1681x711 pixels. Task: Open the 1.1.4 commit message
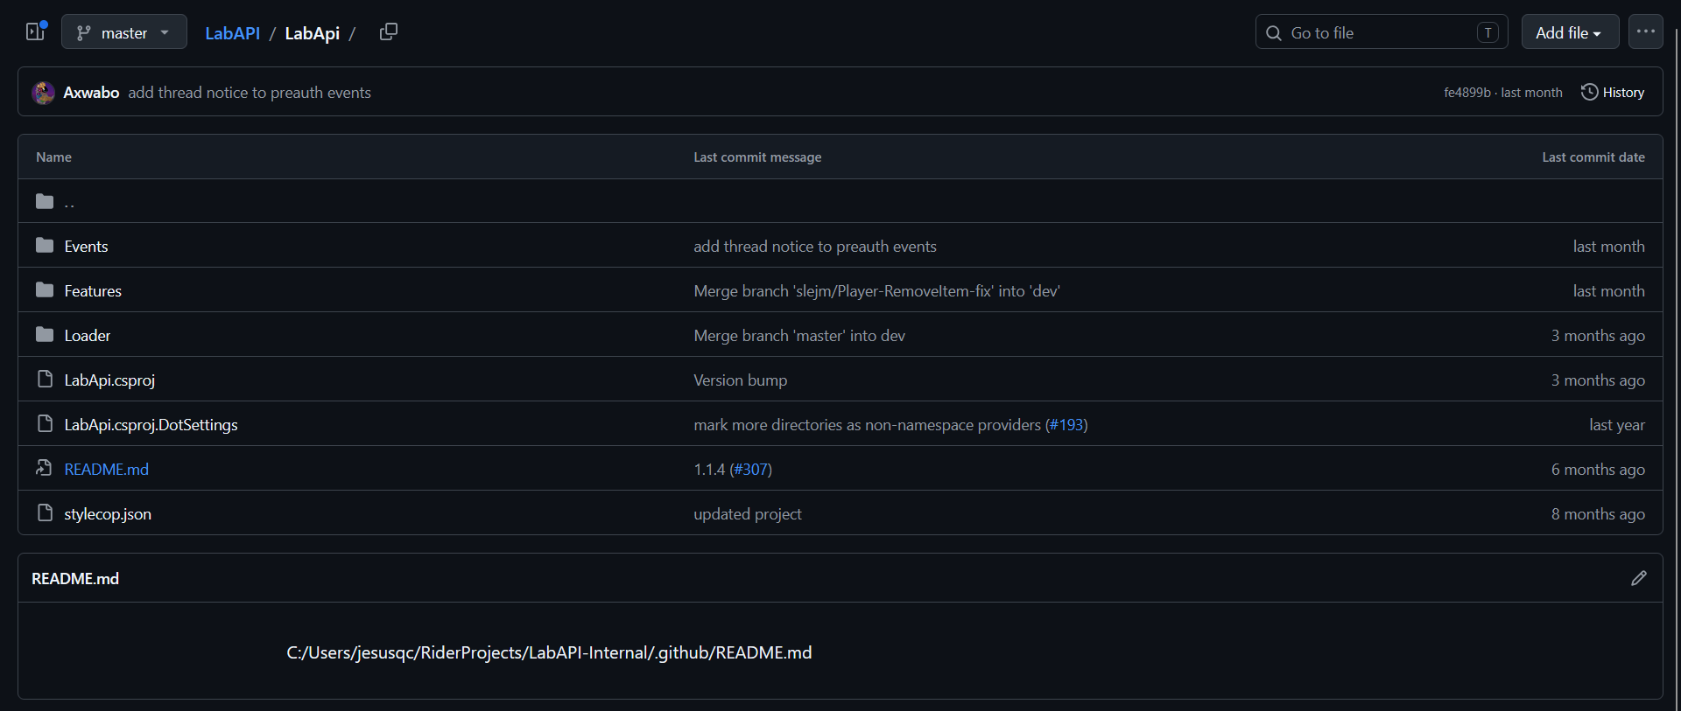click(709, 470)
